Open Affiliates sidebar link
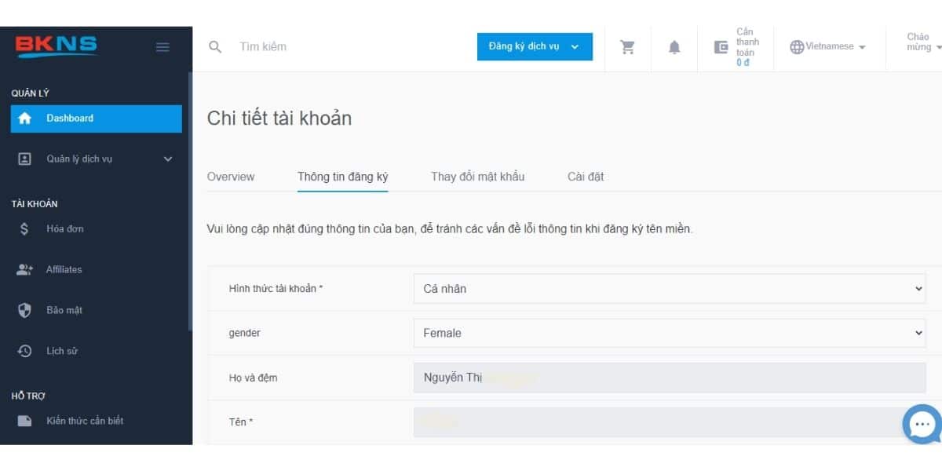Screen dimensions: 942x471 pos(64,269)
